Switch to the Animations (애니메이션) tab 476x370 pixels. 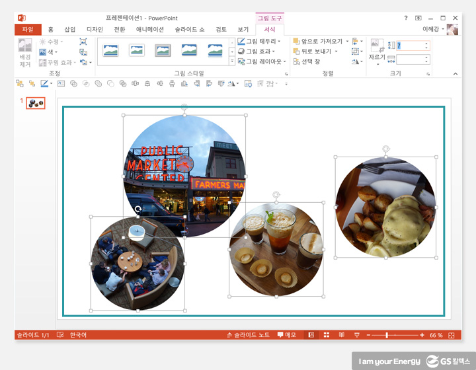click(x=150, y=29)
